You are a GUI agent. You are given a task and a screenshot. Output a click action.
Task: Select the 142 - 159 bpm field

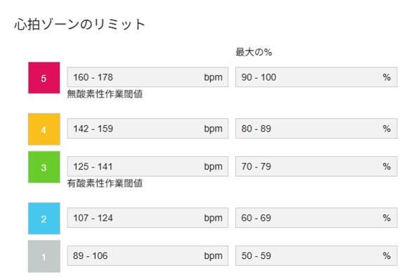point(148,128)
